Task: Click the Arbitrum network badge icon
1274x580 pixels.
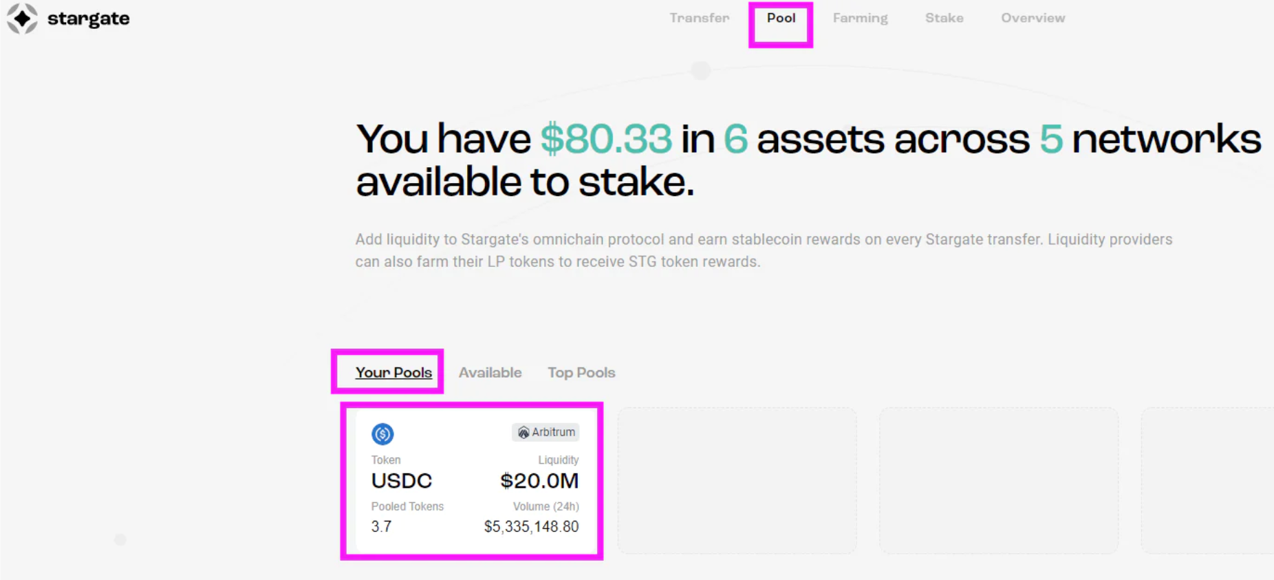Action: click(x=523, y=433)
